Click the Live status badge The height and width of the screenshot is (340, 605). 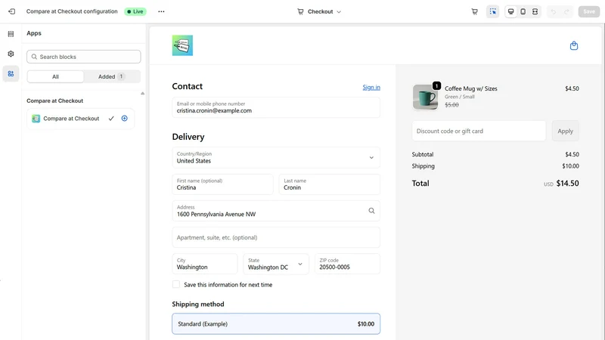click(x=135, y=11)
